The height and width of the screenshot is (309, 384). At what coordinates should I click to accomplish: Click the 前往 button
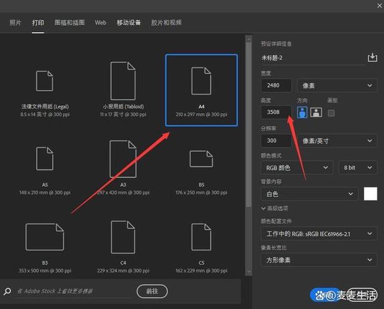(x=152, y=291)
